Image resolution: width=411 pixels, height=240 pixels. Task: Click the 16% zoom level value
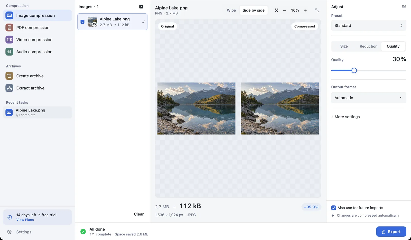pyautogui.click(x=295, y=10)
